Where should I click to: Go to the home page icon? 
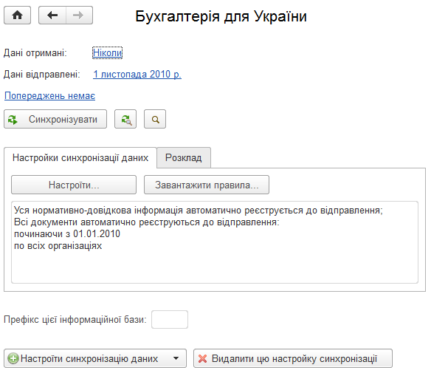point(17,16)
